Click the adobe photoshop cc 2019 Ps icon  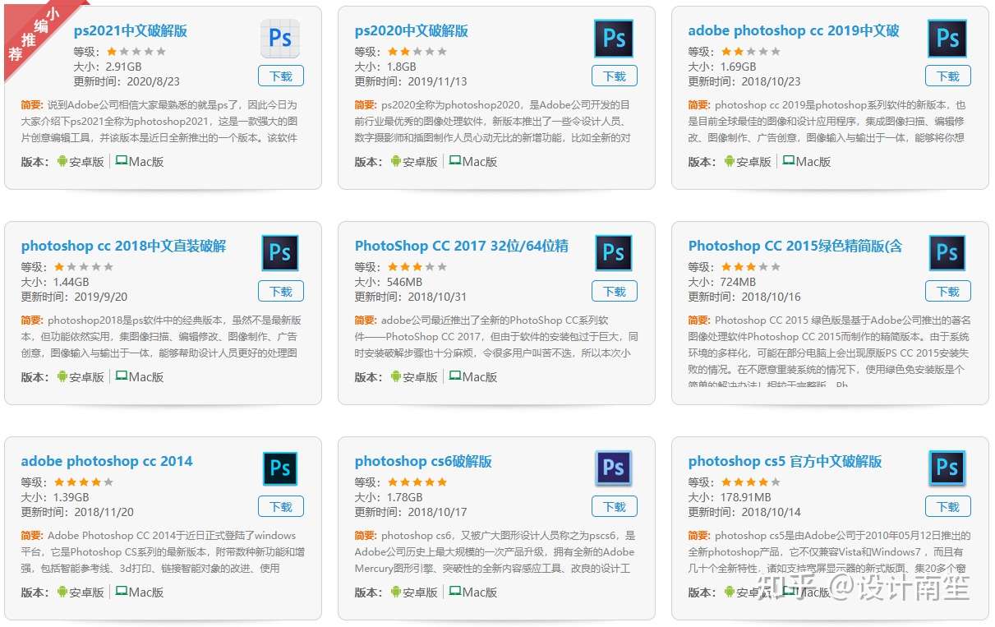point(947,38)
